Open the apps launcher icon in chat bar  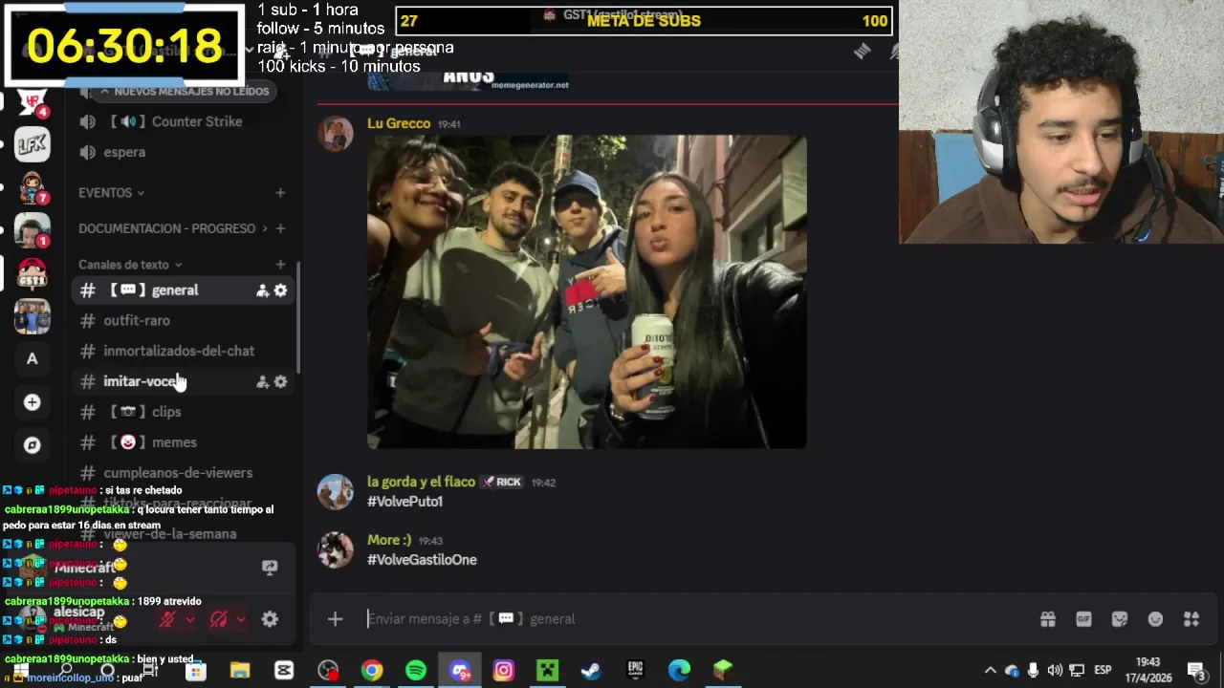point(1191,619)
